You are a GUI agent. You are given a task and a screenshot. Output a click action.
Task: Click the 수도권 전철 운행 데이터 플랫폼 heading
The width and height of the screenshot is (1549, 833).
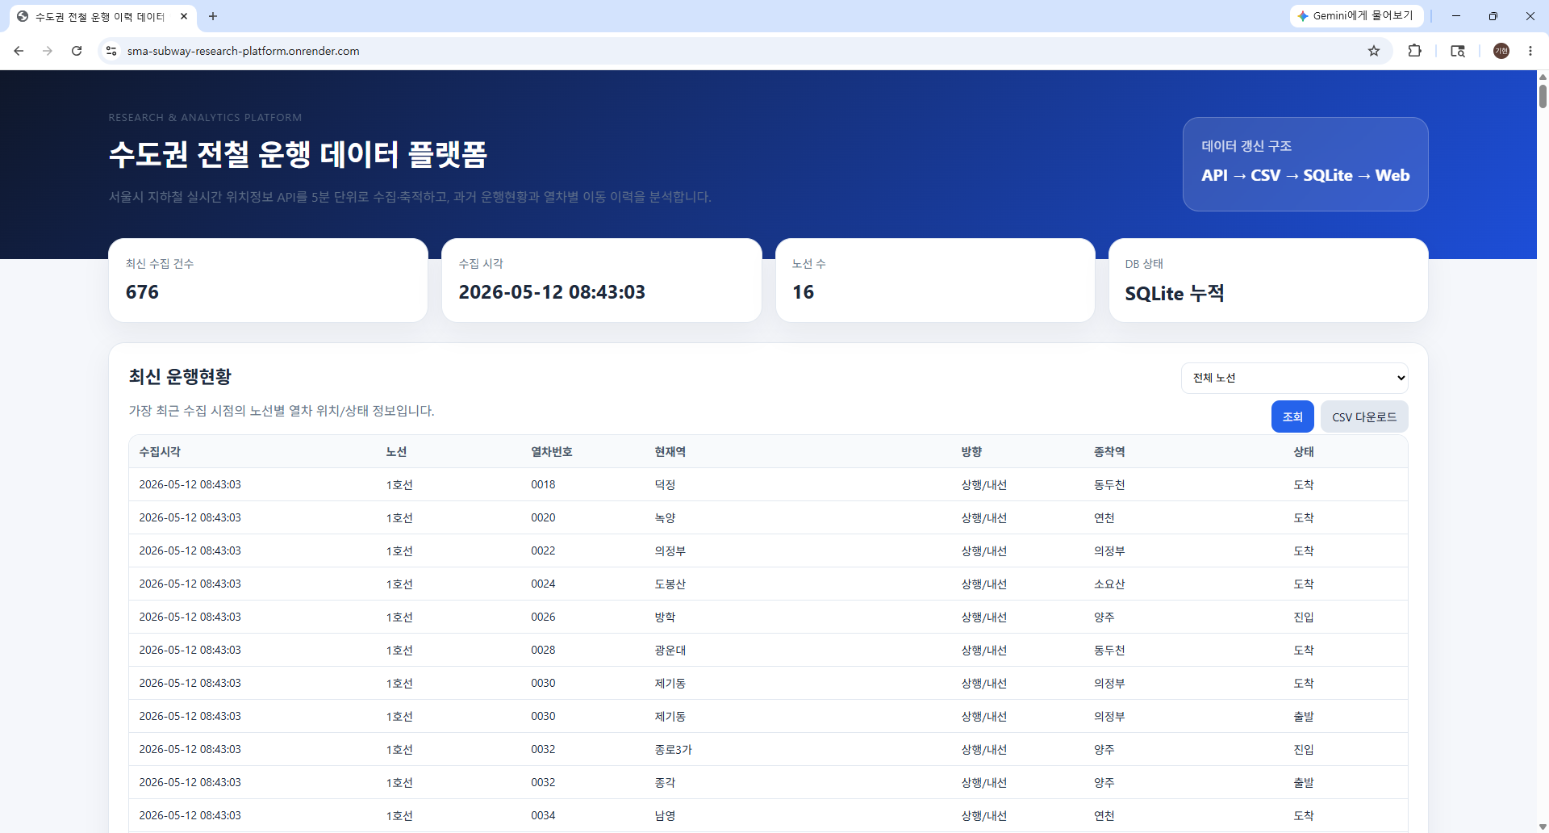pyautogui.click(x=298, y=154)
